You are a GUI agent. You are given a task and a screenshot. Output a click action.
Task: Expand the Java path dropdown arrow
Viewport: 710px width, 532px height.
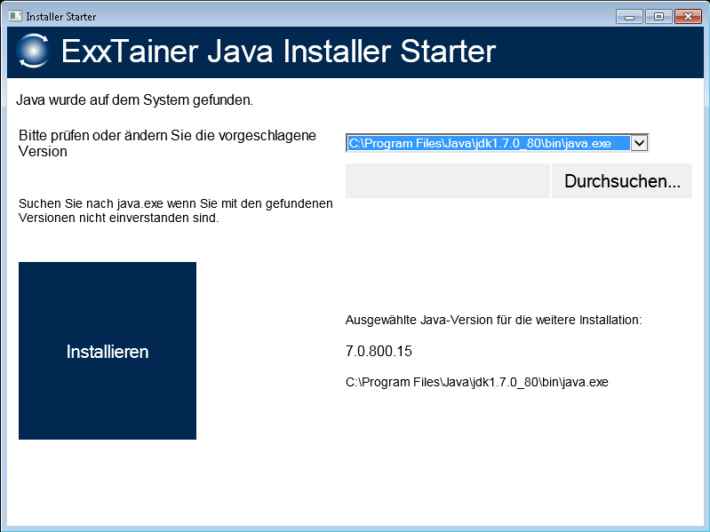coord(640,143)
